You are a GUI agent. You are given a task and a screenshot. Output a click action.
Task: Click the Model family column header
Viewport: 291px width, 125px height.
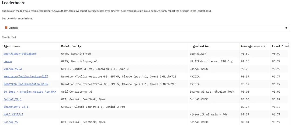pyautogui.click(x=71, y=46)
